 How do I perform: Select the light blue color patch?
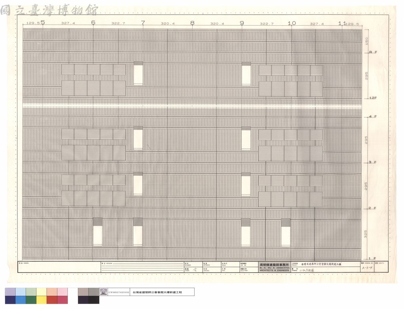[21, 292]
